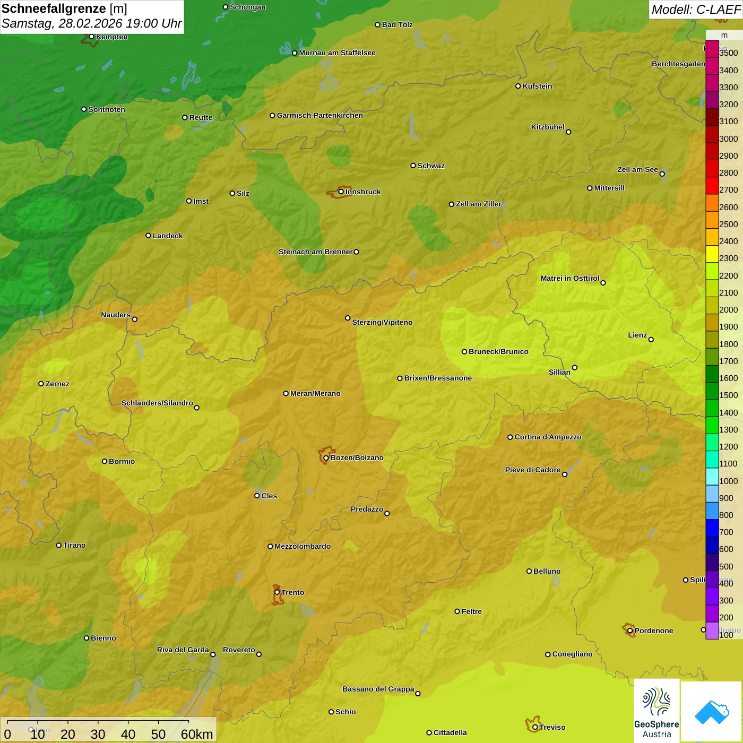Select the Cortina d'Ampezzo marker dot

point(510,437)
